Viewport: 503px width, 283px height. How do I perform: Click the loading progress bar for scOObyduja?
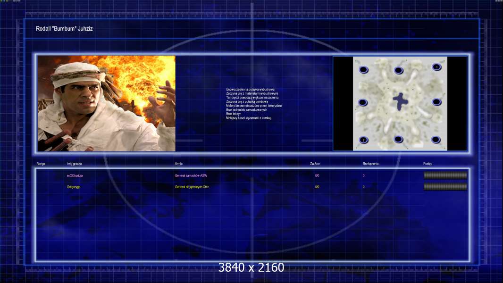coord(445,175)
